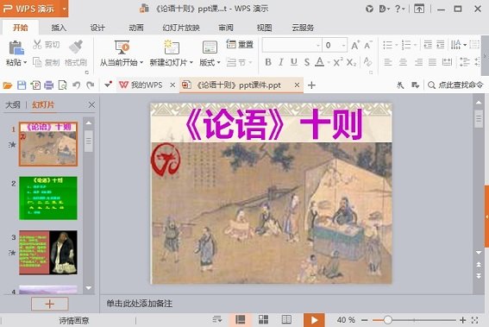489x327 pixels.
Task: Switch to slide sorter view
Action: coord(264,319)
